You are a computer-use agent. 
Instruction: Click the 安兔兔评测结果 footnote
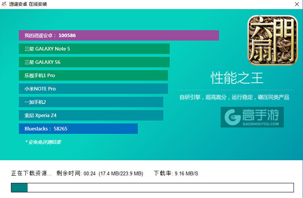point(43,142)
